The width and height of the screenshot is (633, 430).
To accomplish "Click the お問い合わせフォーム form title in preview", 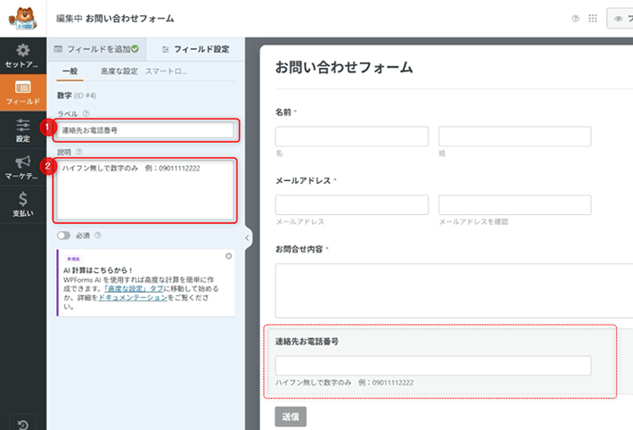I will click(344, 68).
